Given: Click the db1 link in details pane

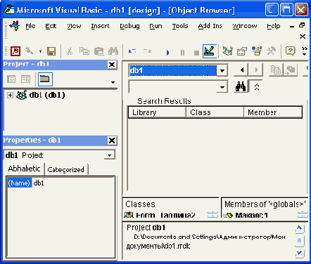Looking at the screenshot, I should [159, 227].
